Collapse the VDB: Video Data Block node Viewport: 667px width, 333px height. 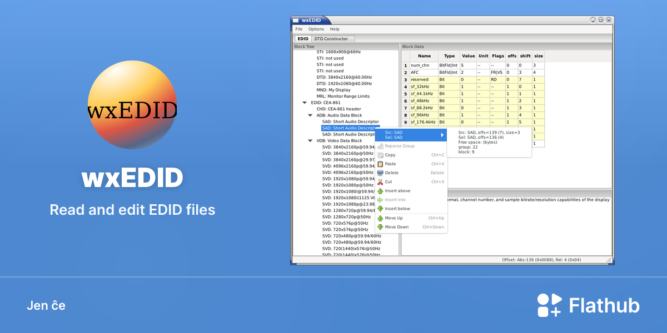[x=310, y=141]
